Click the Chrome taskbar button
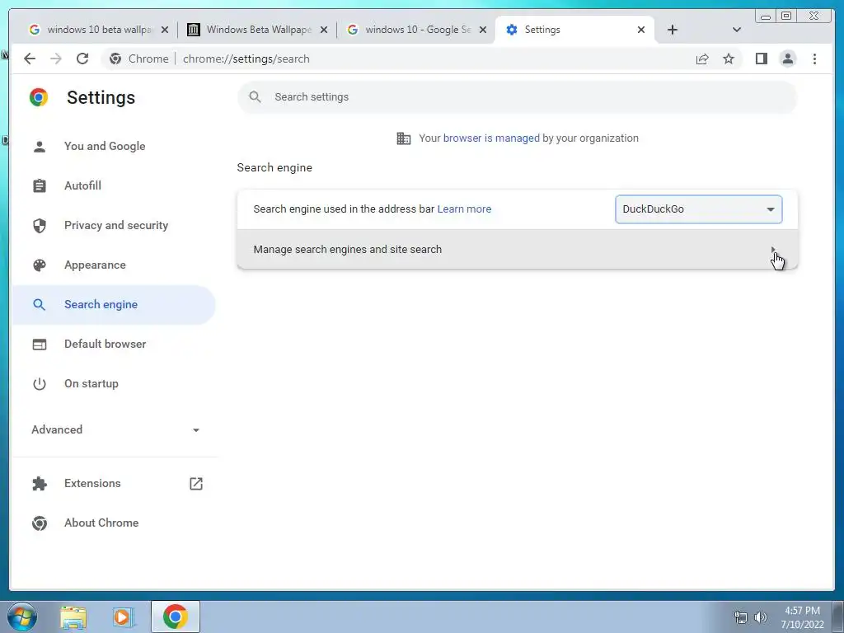The width and height of the screenshot is (844, 633). [175, 617]
